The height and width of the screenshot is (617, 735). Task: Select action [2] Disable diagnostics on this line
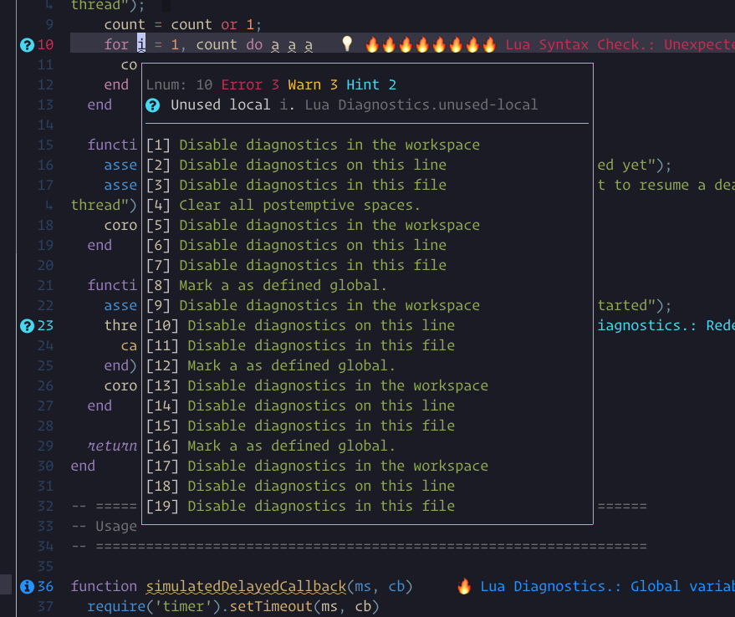click(x=296, y=165)
